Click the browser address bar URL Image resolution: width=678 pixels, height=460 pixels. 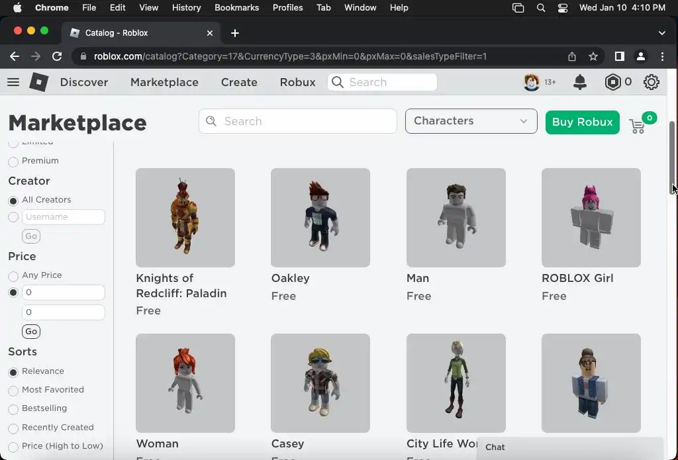coord(290,57)
